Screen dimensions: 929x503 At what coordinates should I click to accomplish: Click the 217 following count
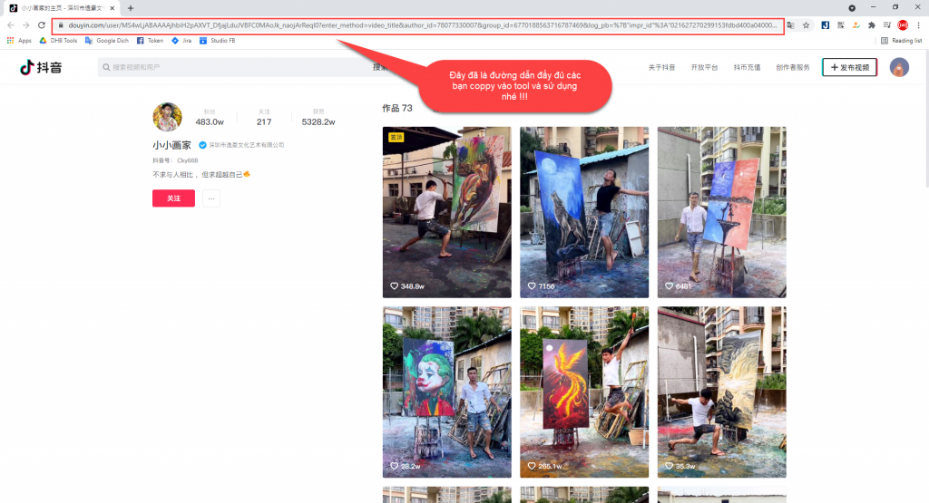tap(264, 122)
